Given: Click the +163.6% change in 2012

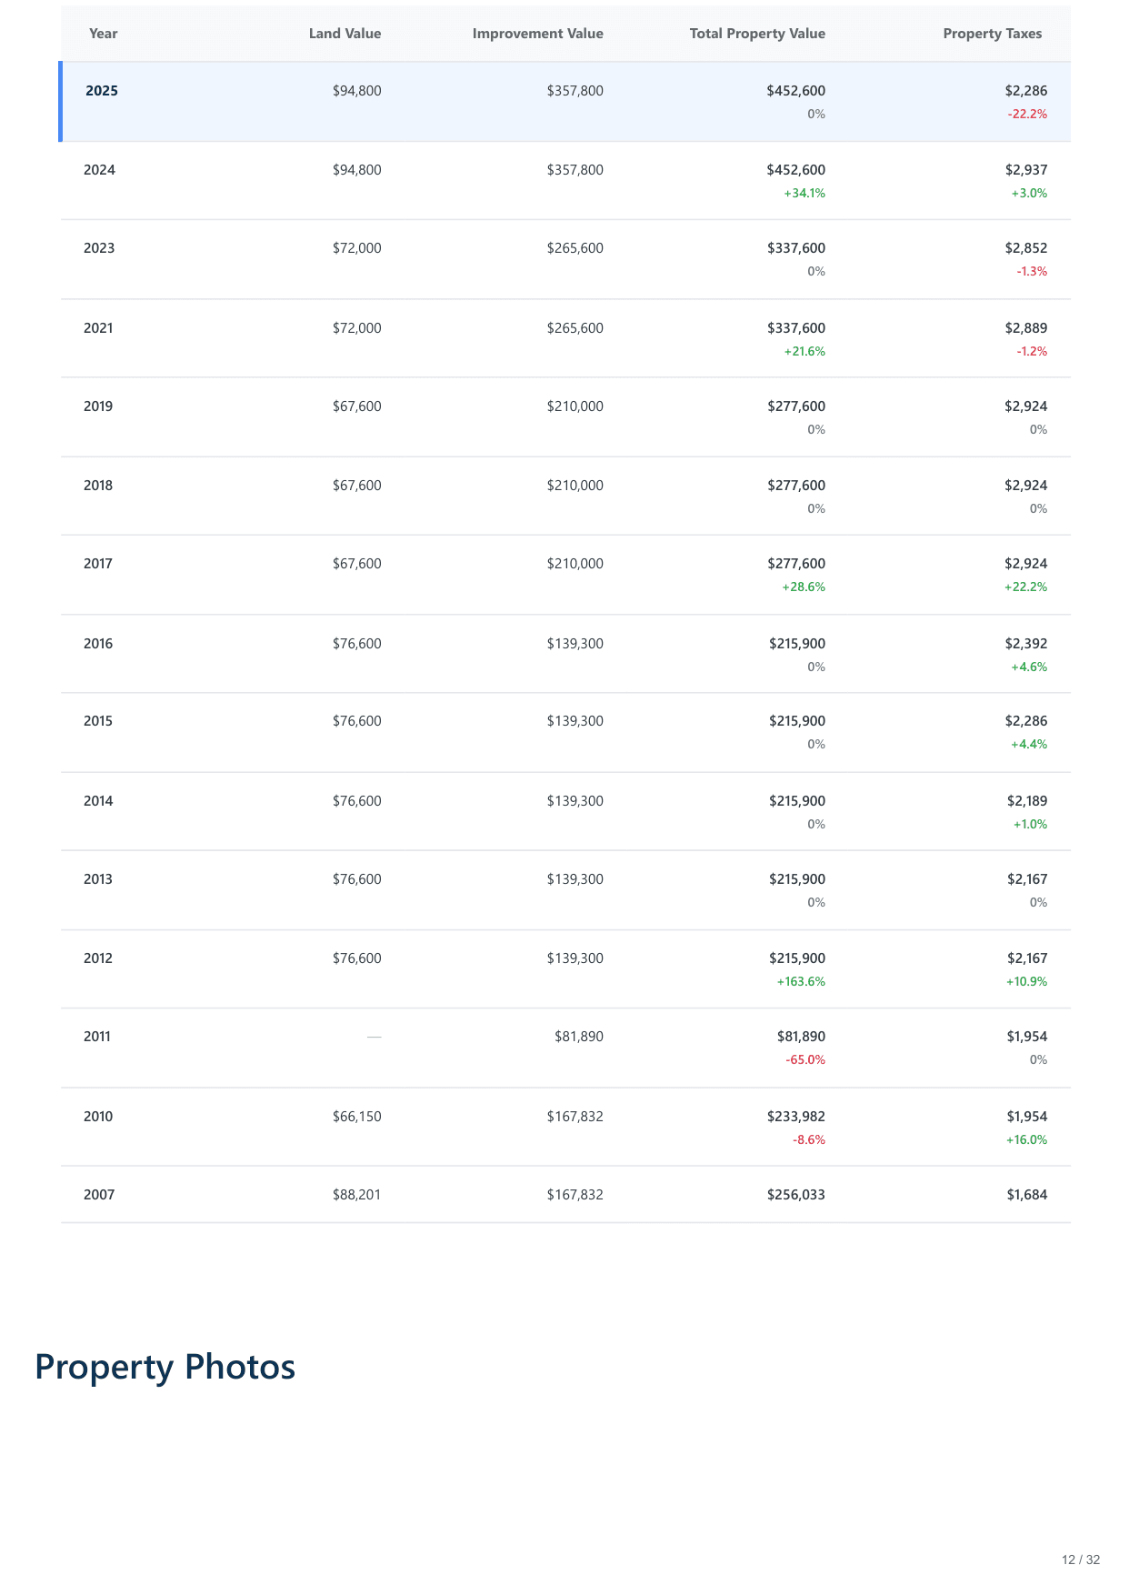Looking at the screenshot, I should (801, 982).
